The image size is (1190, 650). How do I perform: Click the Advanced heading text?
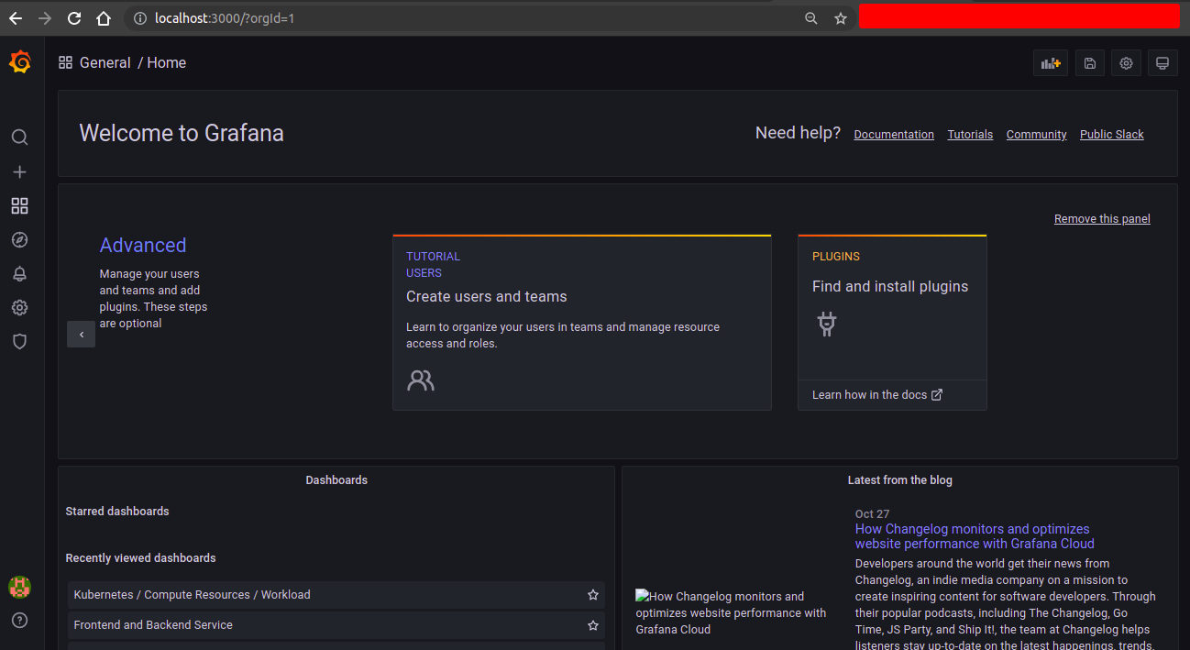[143, 245]
